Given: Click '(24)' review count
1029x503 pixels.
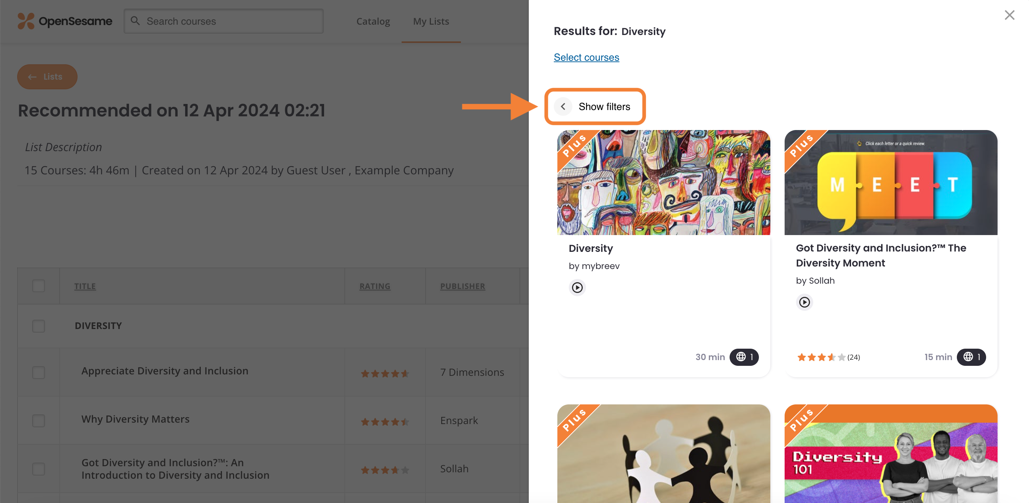Looking at the screenshot, I should click(853, 357).
